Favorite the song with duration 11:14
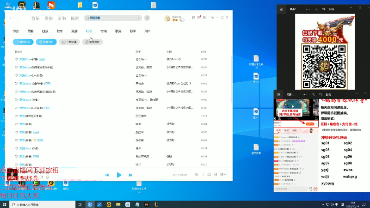 [16, 116]
